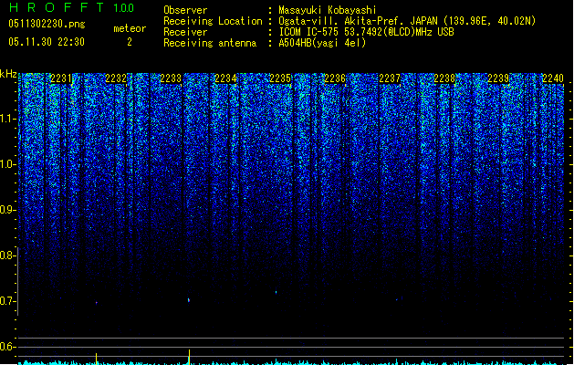Click time marker 2235
The image size is (574, 365).
point(280,78)
